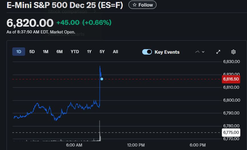Click the Follow button for ES=F

[142, 5]
